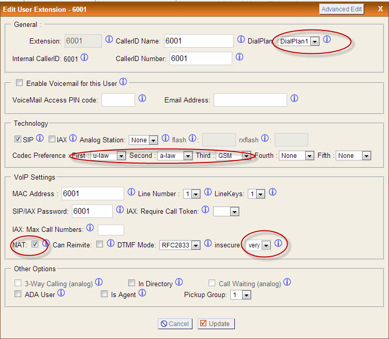Open the LineKeys dropdown
389x339 pixels.
[257, 194]
